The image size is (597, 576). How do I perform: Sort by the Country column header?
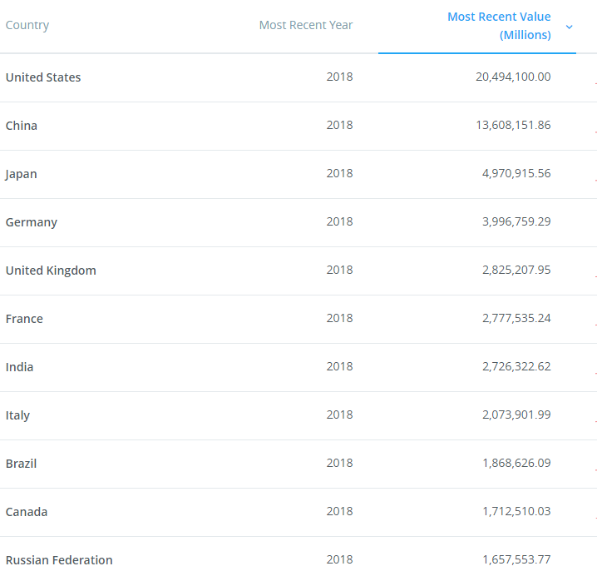[x=27, y=25]
